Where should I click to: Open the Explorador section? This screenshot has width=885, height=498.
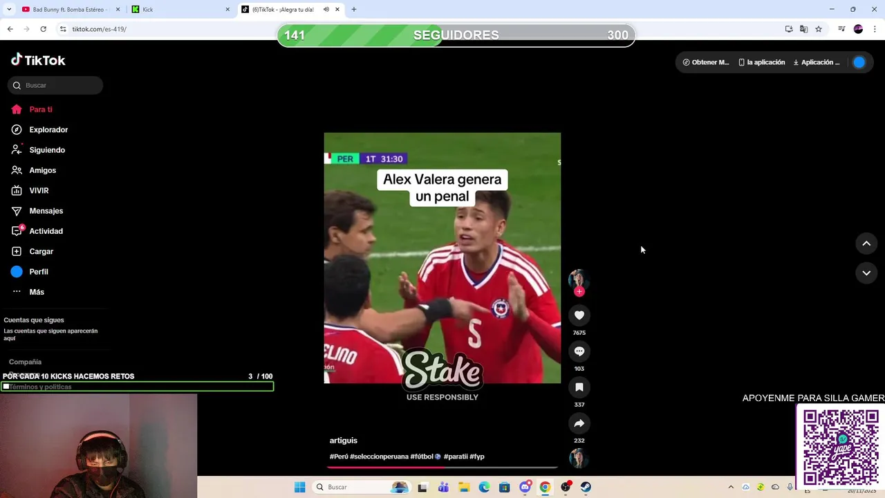(x=39, y=129)
